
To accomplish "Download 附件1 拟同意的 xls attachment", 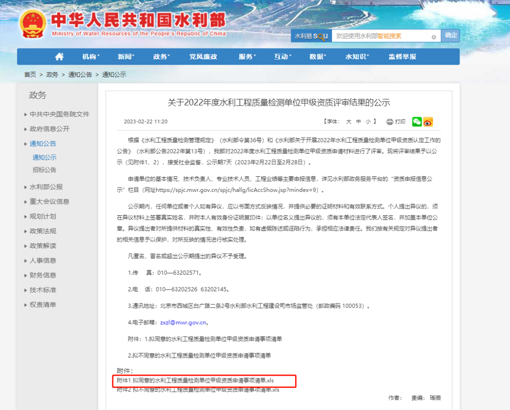I will 195,380.
